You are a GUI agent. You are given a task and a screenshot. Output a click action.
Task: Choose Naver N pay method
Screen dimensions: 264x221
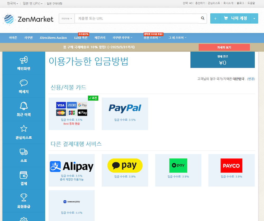click(178, 170)
